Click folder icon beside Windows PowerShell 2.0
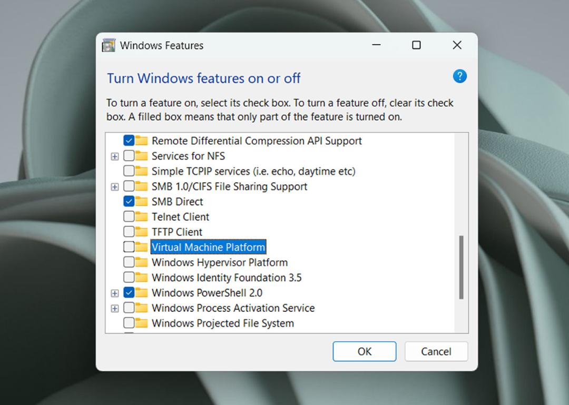The width and height of the screenshot is (569, 405). [x=142, y=292]
